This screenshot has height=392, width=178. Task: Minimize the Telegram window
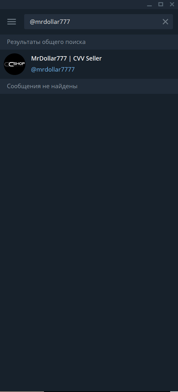[149, 4]
